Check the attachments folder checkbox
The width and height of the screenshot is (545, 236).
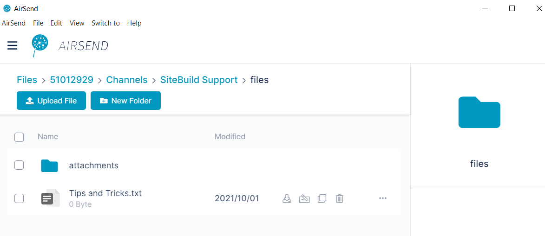click(x=19, y=165)
